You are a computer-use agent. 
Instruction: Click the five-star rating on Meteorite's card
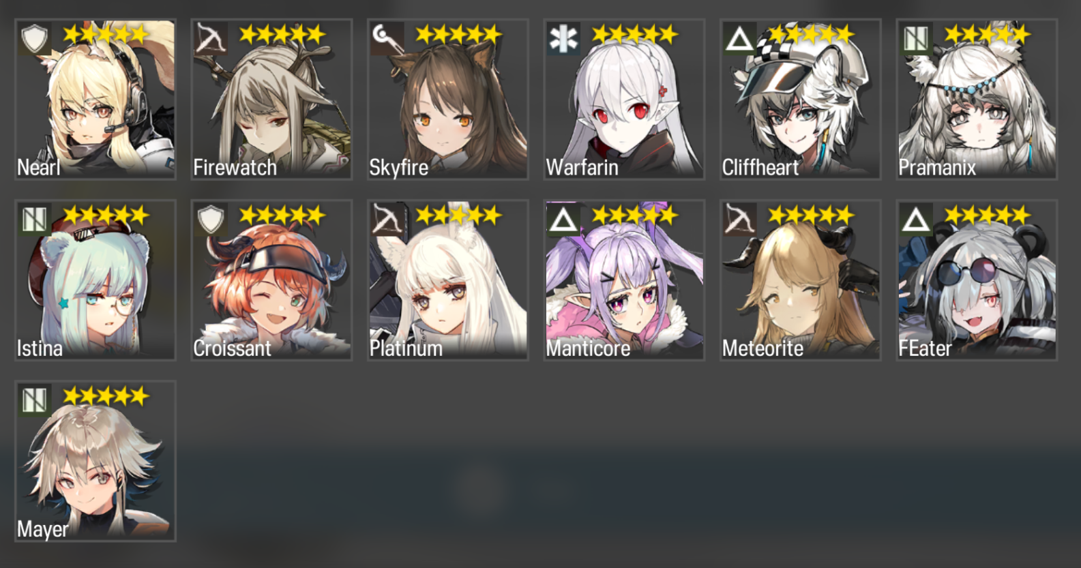point(811,215)
